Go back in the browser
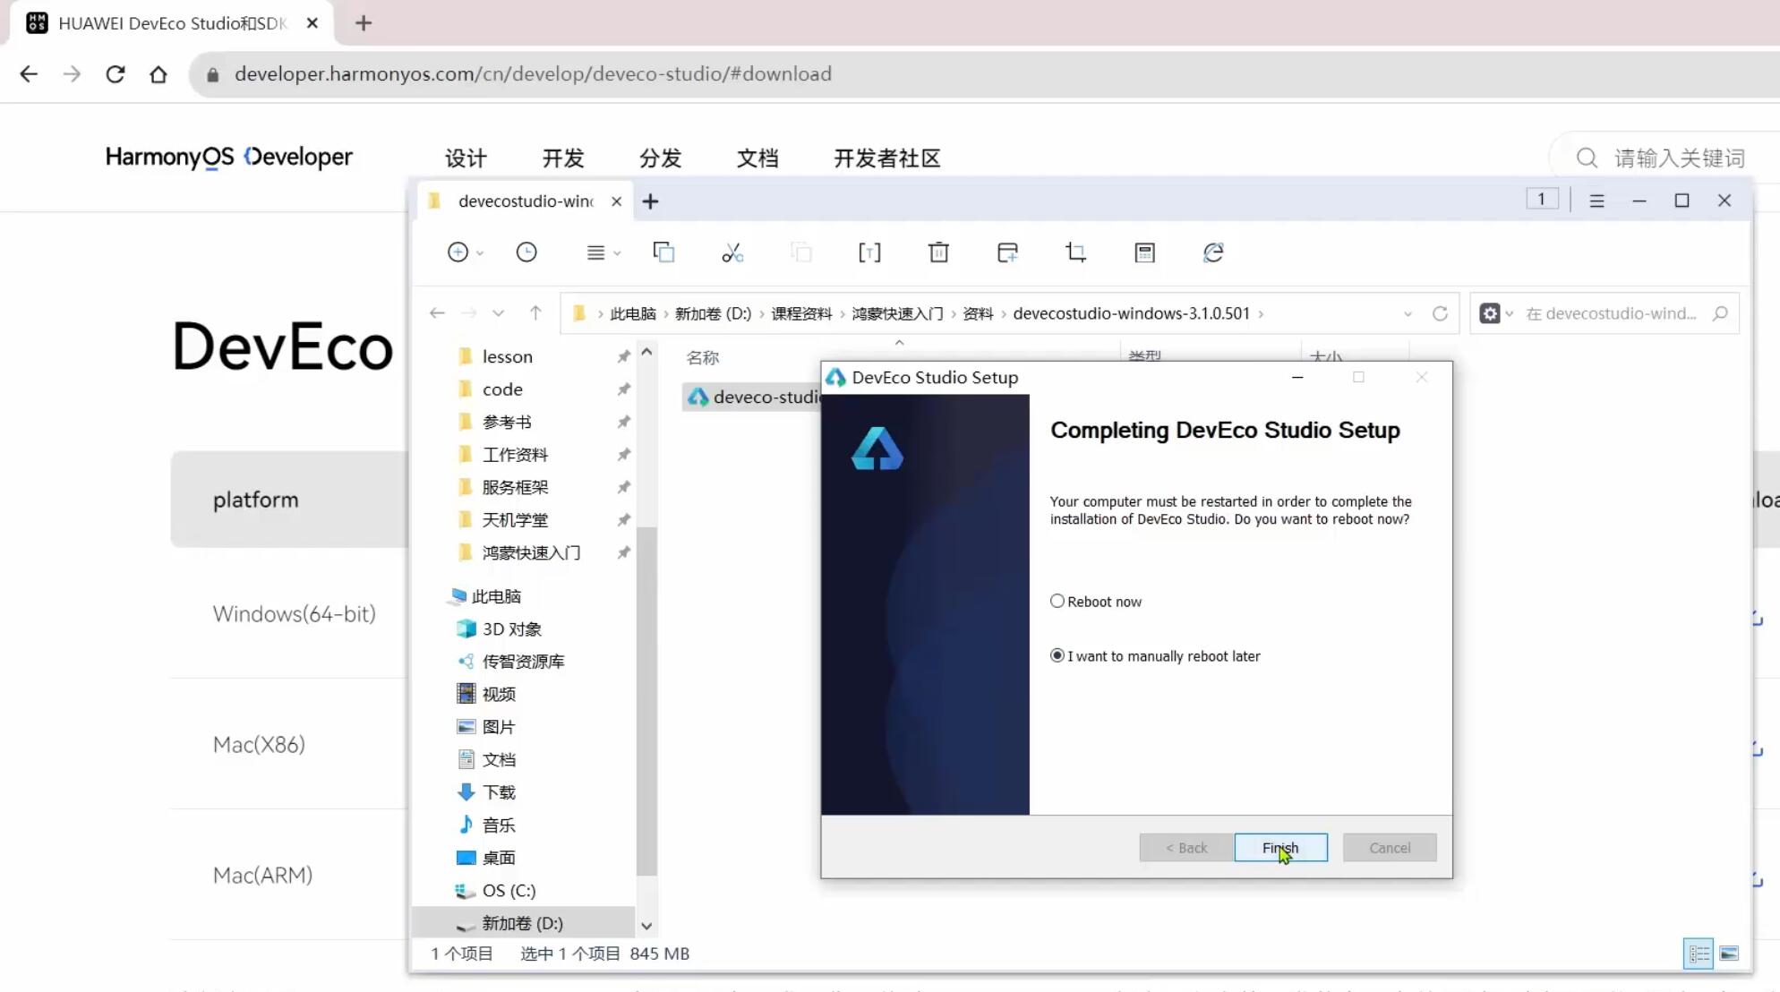This screenshot has height=992, width=1780. point(29,74)
